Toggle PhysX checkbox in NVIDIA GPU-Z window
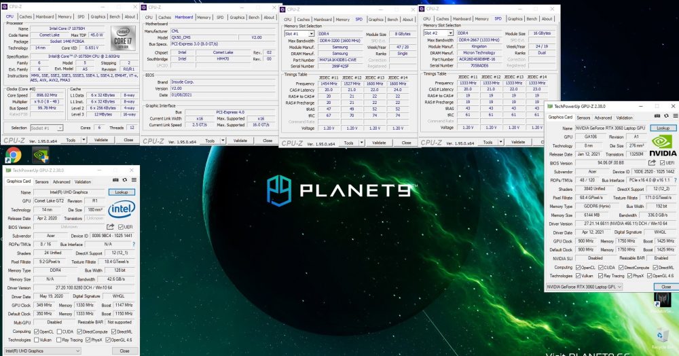Image resolution: width=679 pixels, height=356 pixels. click(x=629, y=275)
